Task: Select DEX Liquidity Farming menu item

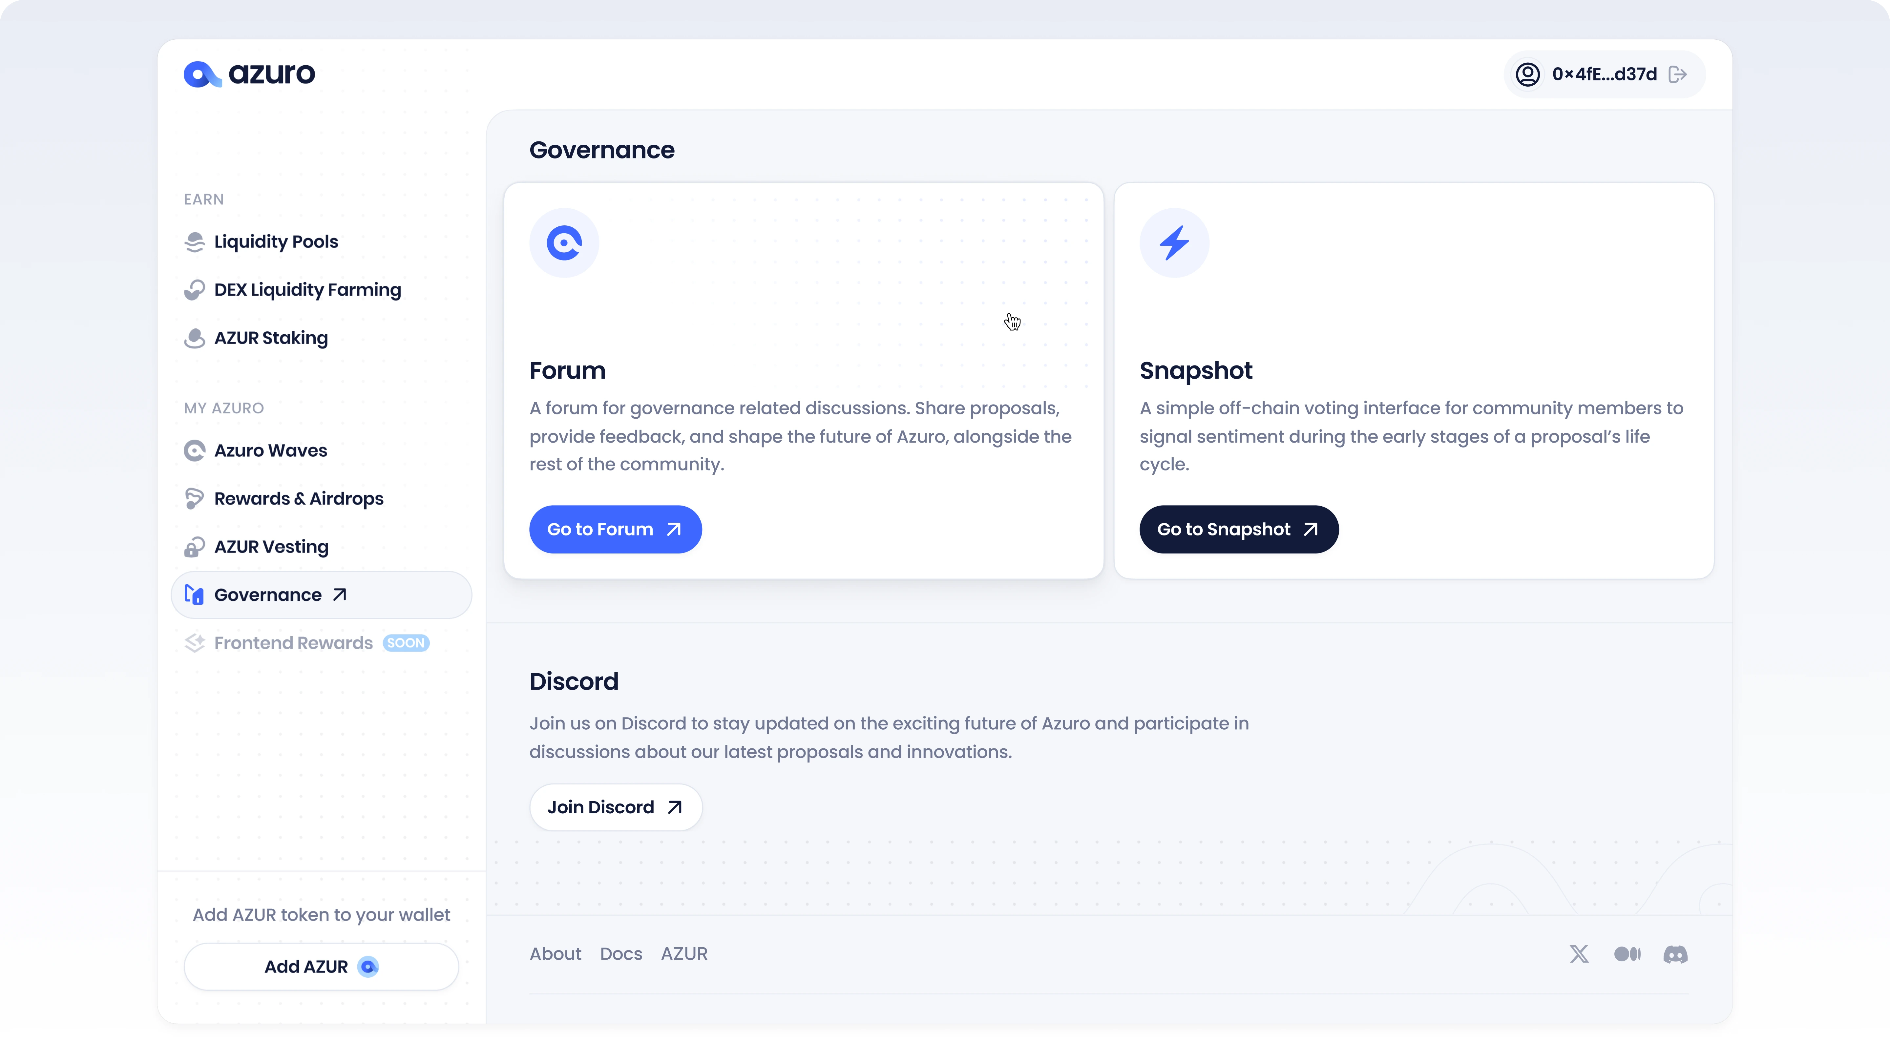Action: 307,290
